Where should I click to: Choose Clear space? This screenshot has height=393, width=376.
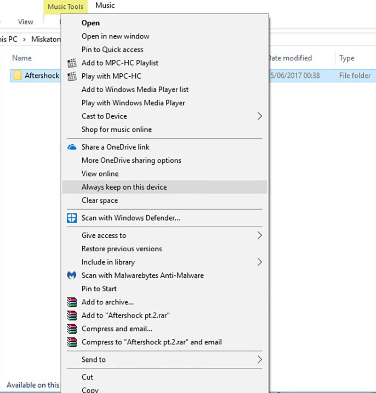point(164,201)
